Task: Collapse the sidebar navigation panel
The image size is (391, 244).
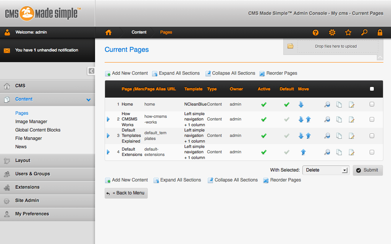Action: [91, 71]
